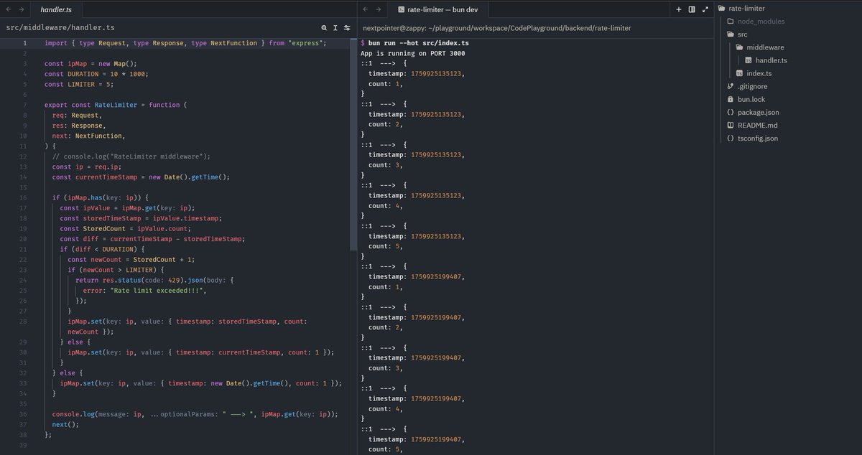
Task: Open README.md from the project panel
Action: coord(756,125)
